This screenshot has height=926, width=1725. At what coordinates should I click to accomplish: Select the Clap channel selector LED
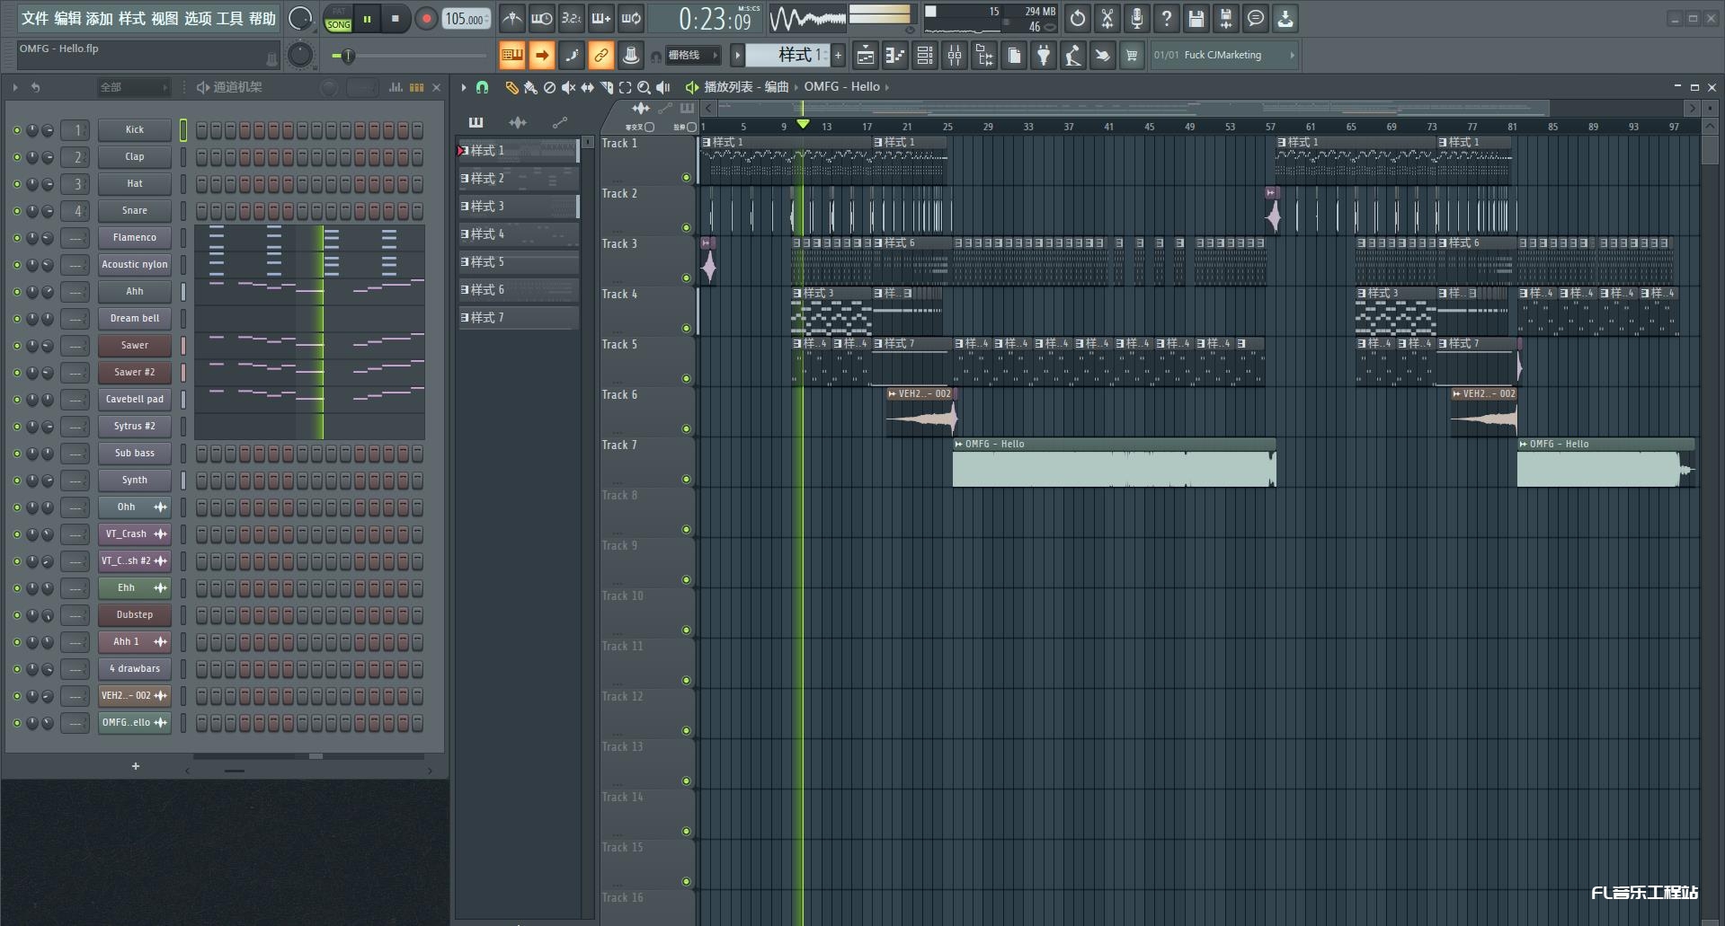click(183, 157)
